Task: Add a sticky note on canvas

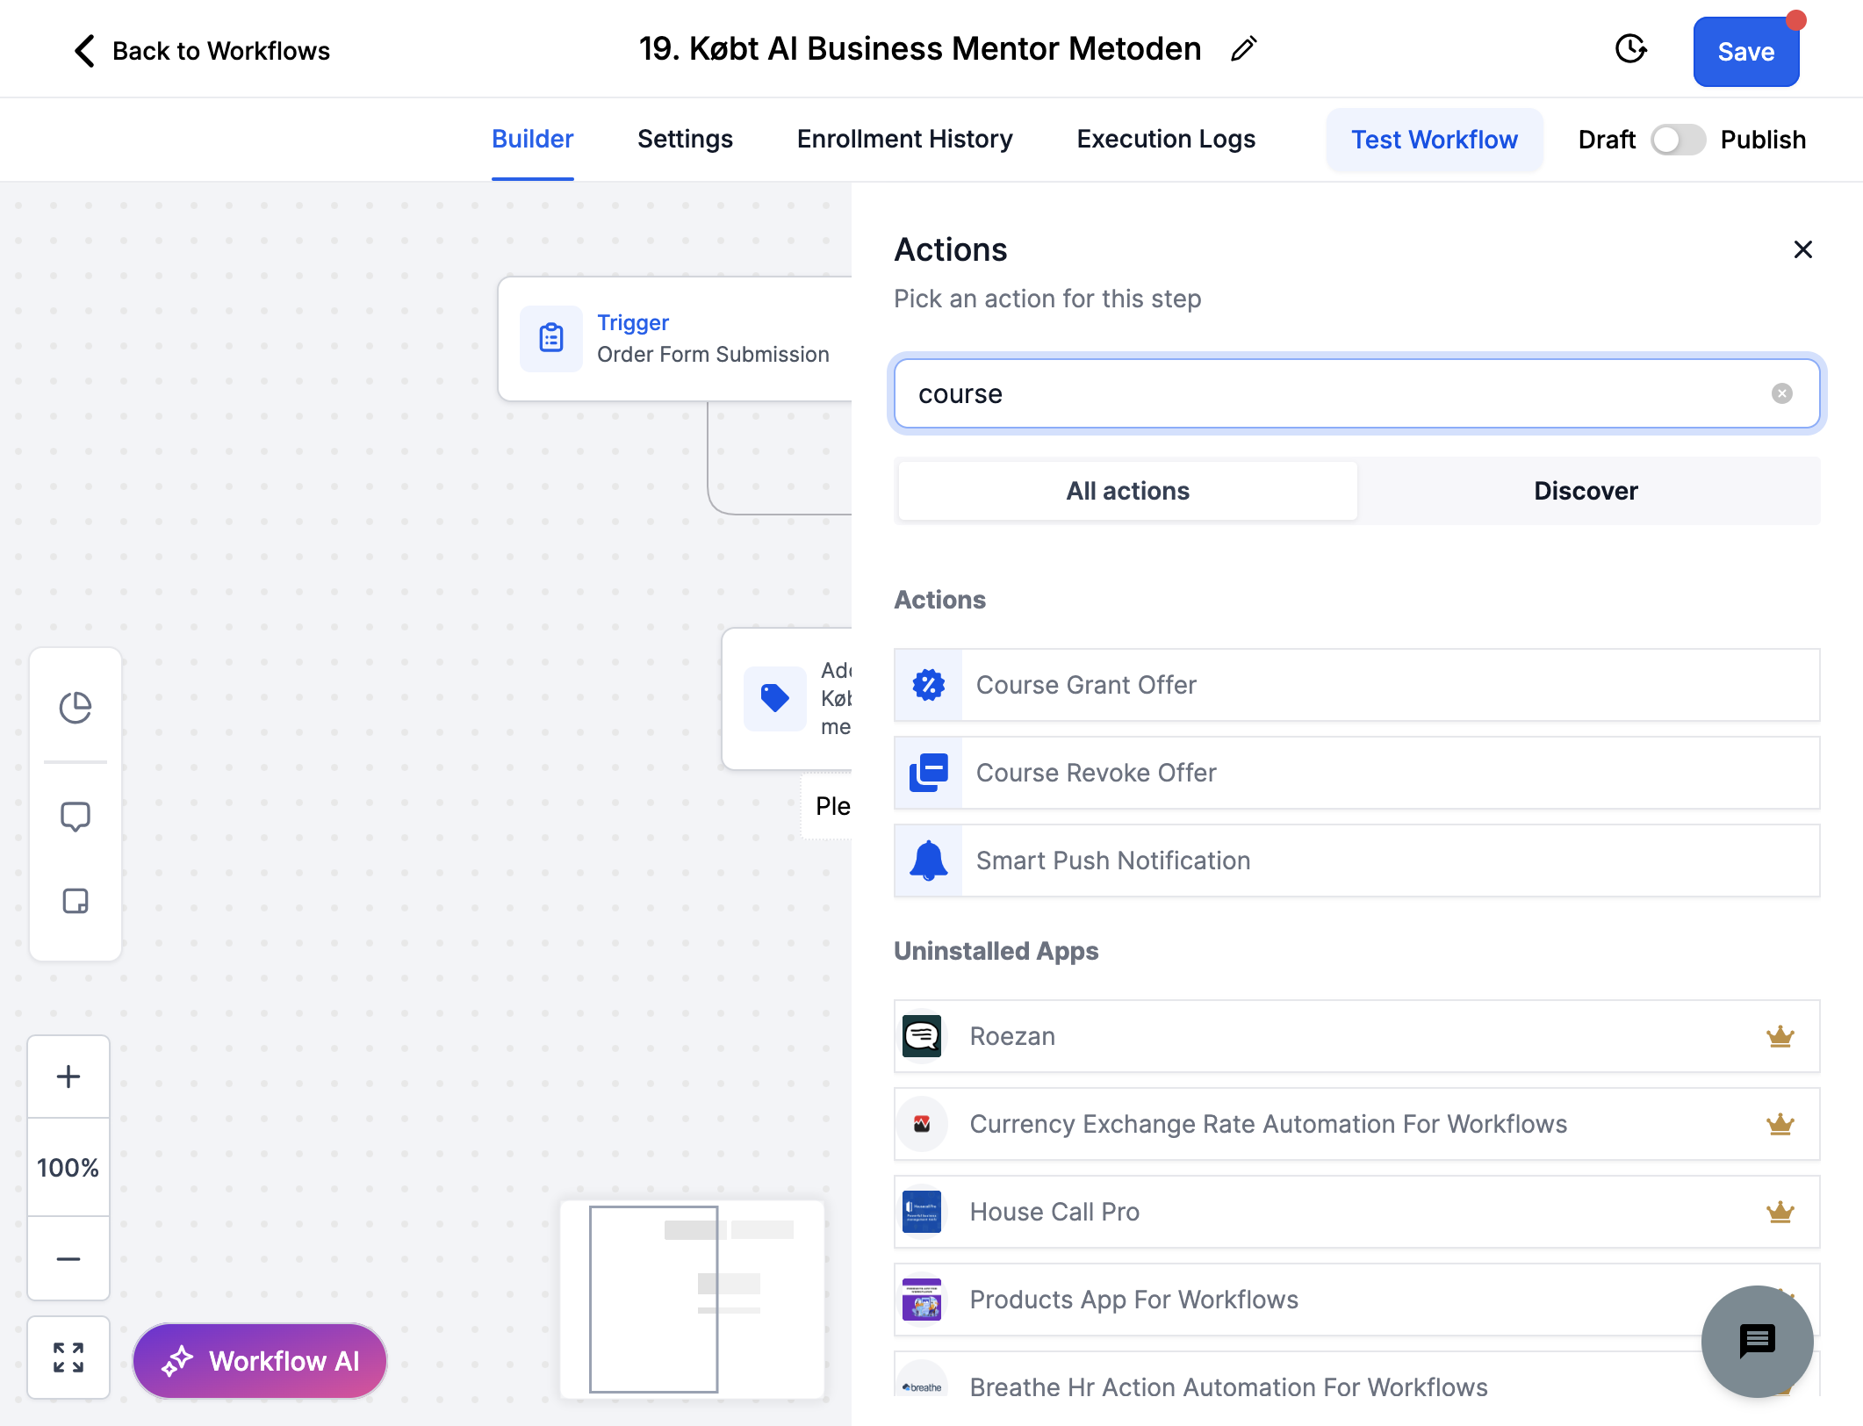Action: point(76,901)
